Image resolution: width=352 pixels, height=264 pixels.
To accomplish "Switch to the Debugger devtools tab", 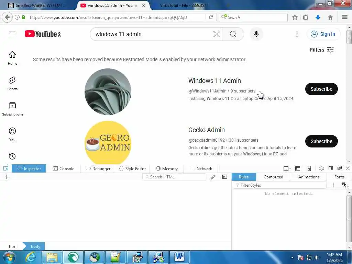I will click(x=98, y=168).
